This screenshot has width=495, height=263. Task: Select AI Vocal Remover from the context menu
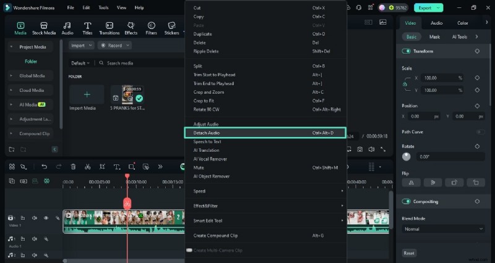click(265, 159)
